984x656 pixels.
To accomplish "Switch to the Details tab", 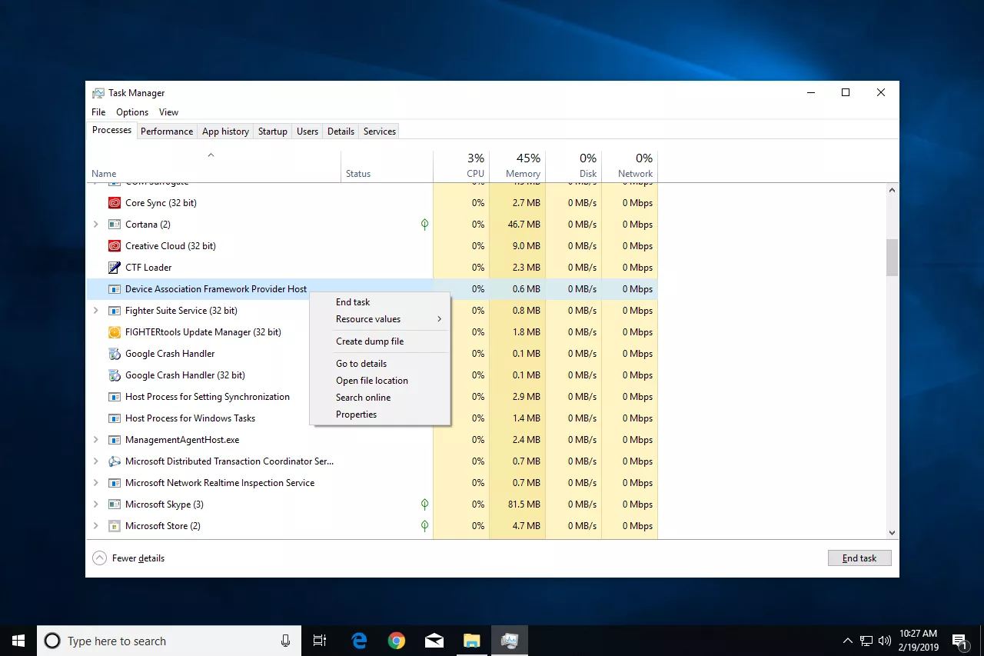I will (x=341, y=132).
